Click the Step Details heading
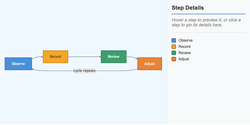Image resolution: width=250 pixels, height=125 pixels. [188, 8]
